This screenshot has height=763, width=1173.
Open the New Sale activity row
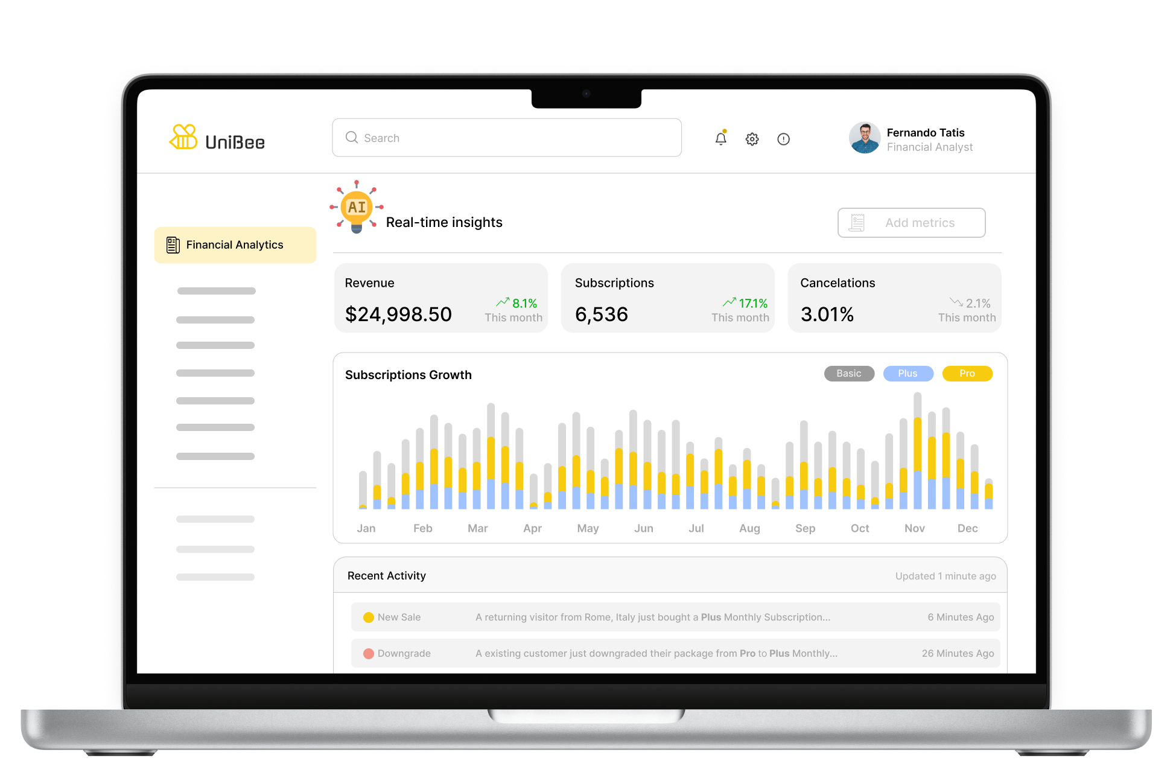pyautogui.click(x=675, y=617)
